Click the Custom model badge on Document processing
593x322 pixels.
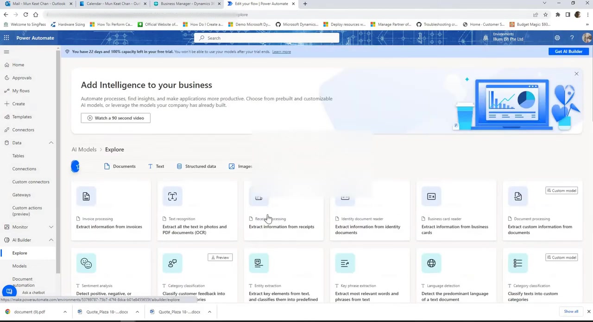click(561, 191)
